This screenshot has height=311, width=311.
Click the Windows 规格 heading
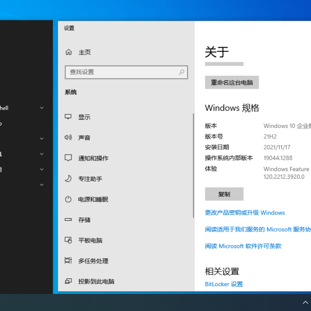[x=232, y=108]
